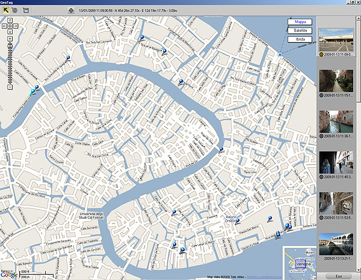Click pin nearest Calle Larga 22 Marzo label
The width and height of the screenshot is (361, 280).
click(182, 250)
